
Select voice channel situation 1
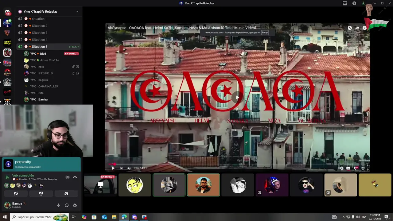tap(49, 19)
